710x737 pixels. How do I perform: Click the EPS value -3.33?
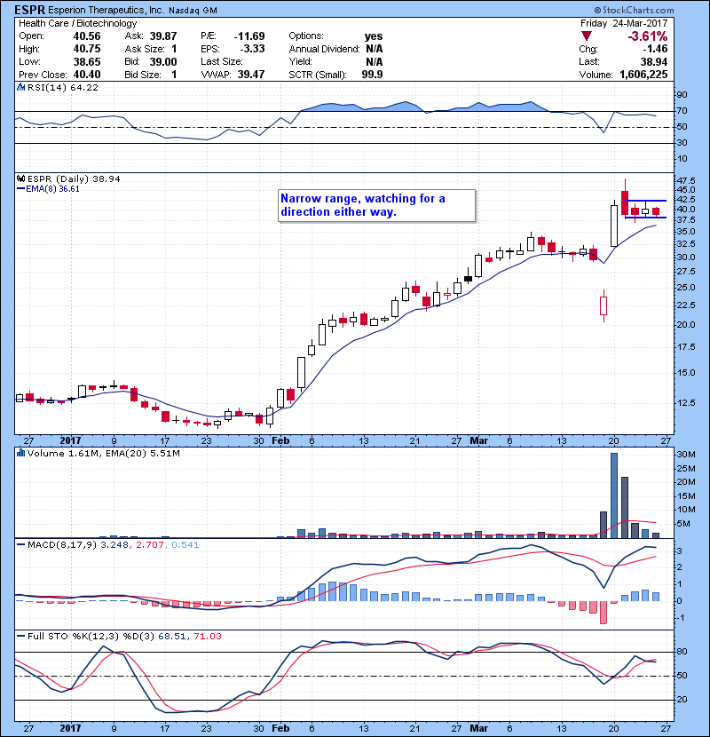(x=252, y=49)
